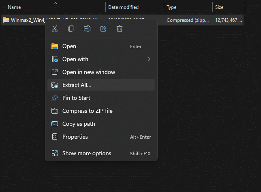Screen dimensions: 261x192
Task: Click the Copy icon in context menu
Action: point(71,29)
